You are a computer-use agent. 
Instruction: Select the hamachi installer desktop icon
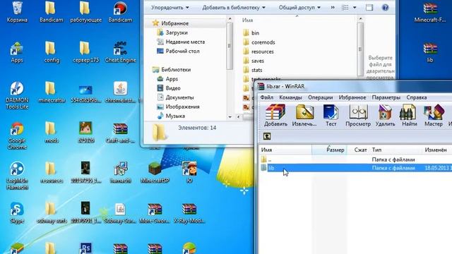pyautogui.click(x=120, y=172)
